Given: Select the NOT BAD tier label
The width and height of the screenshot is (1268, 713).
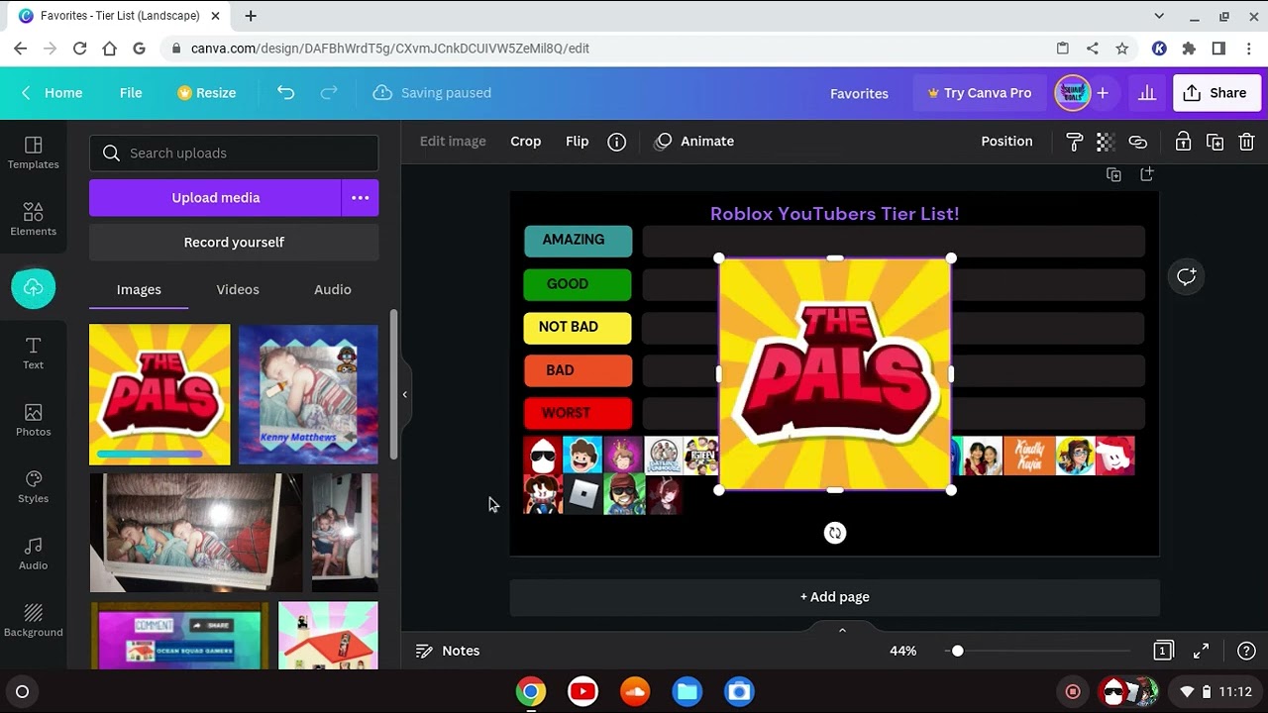Looking at the screenshot, I should (x=578, y=327).
